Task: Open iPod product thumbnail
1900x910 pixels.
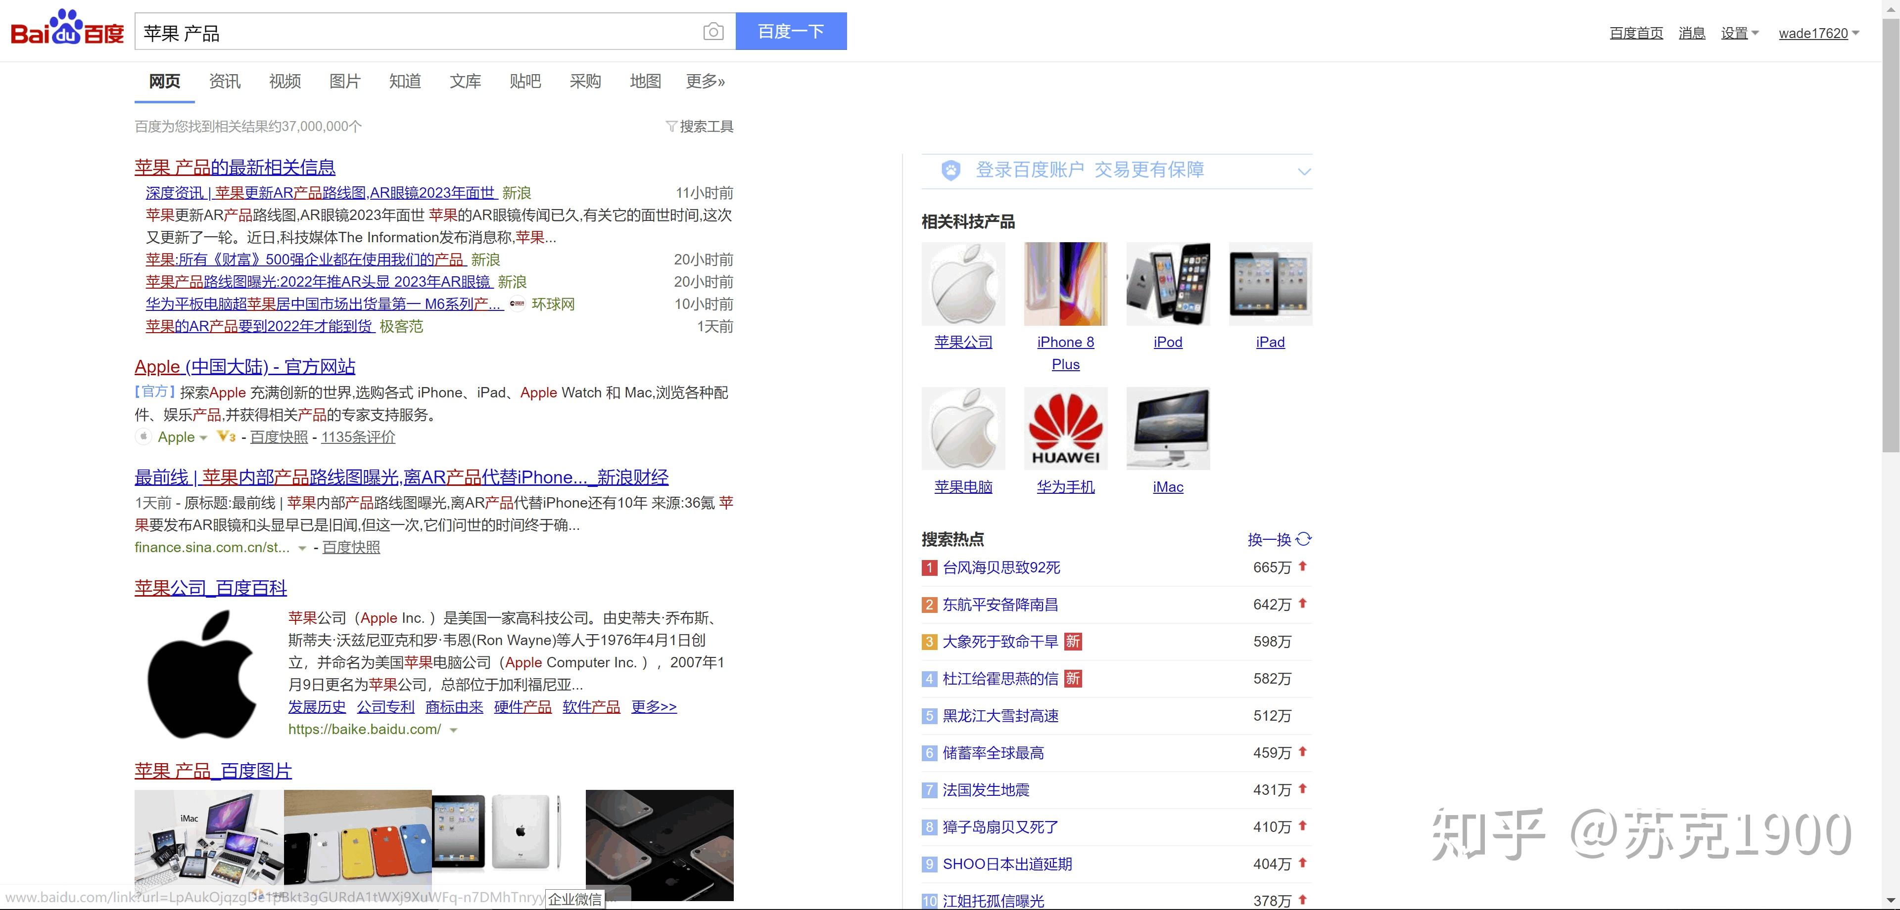Action: point(1168,284)
